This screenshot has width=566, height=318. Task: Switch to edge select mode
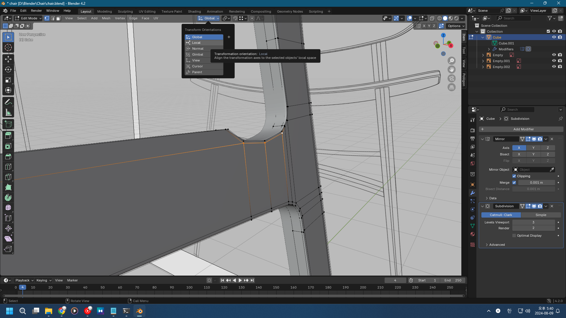coord(53,18)
